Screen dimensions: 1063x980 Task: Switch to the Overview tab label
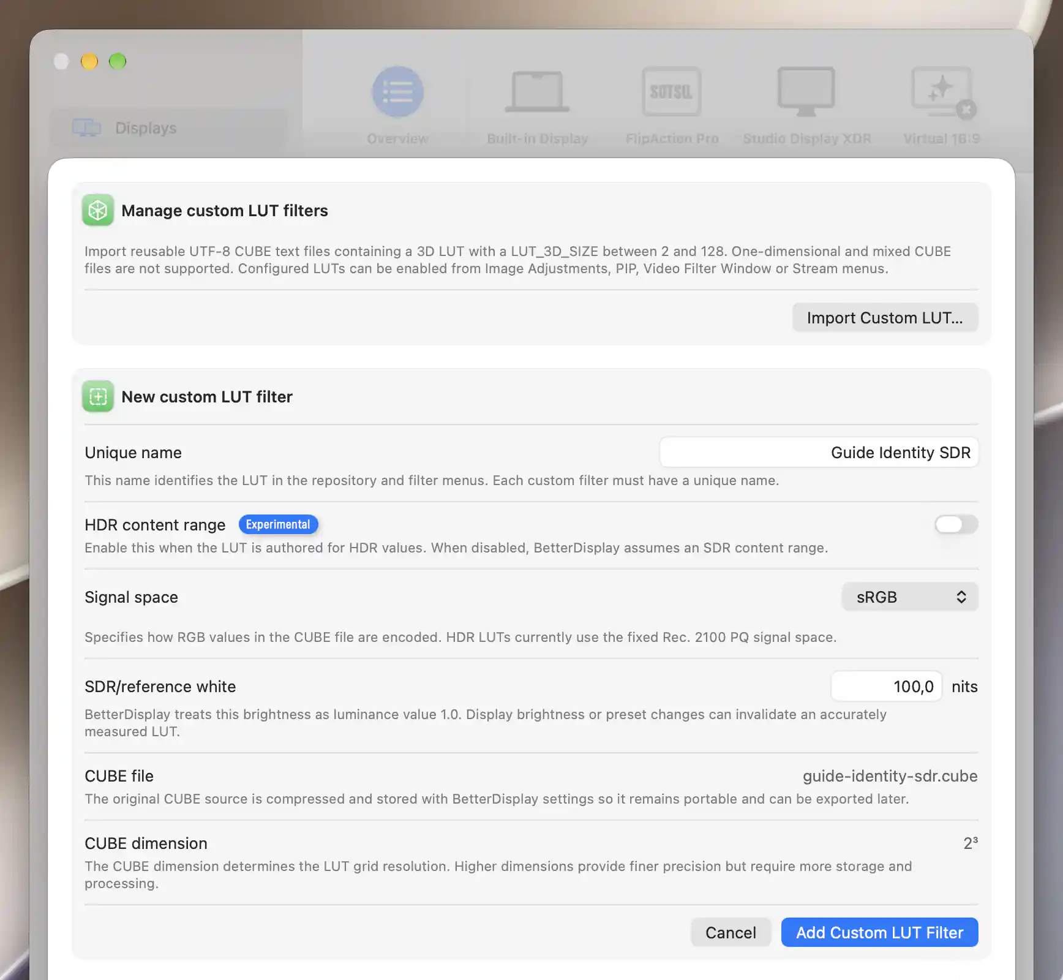pyautogui.click(x=398, y=139)
